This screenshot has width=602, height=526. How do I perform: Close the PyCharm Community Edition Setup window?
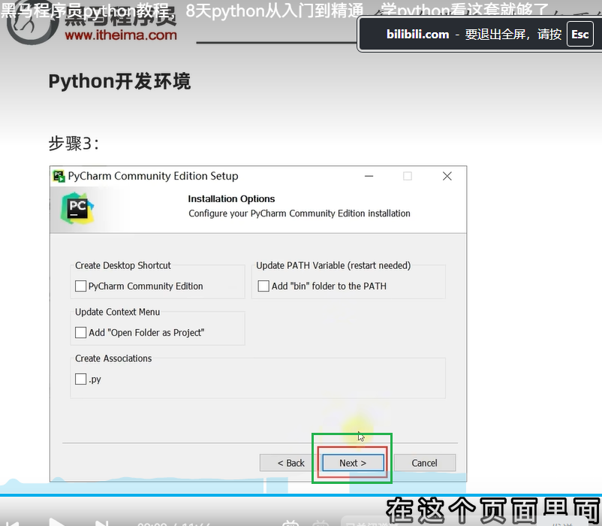point(447,177)
